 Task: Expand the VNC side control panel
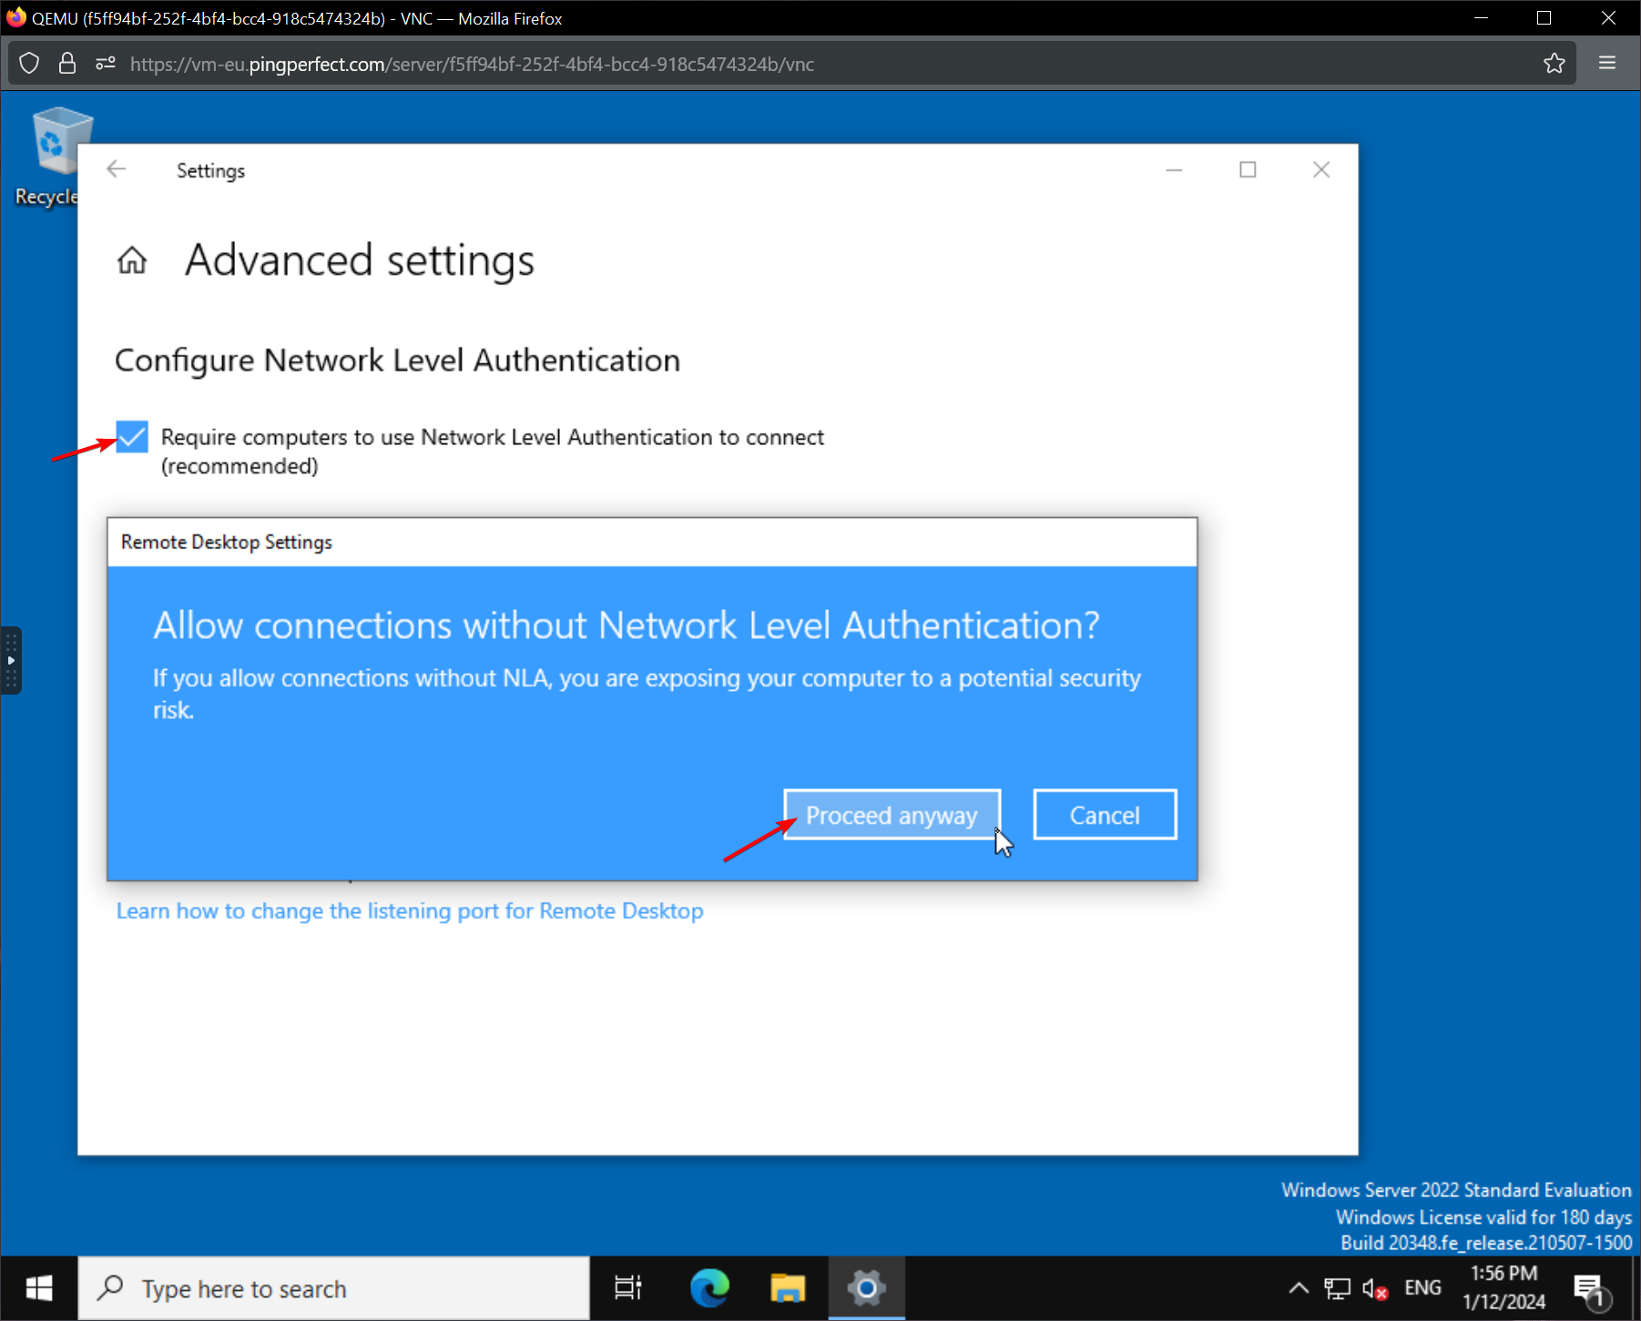click(x=11, y=660)
